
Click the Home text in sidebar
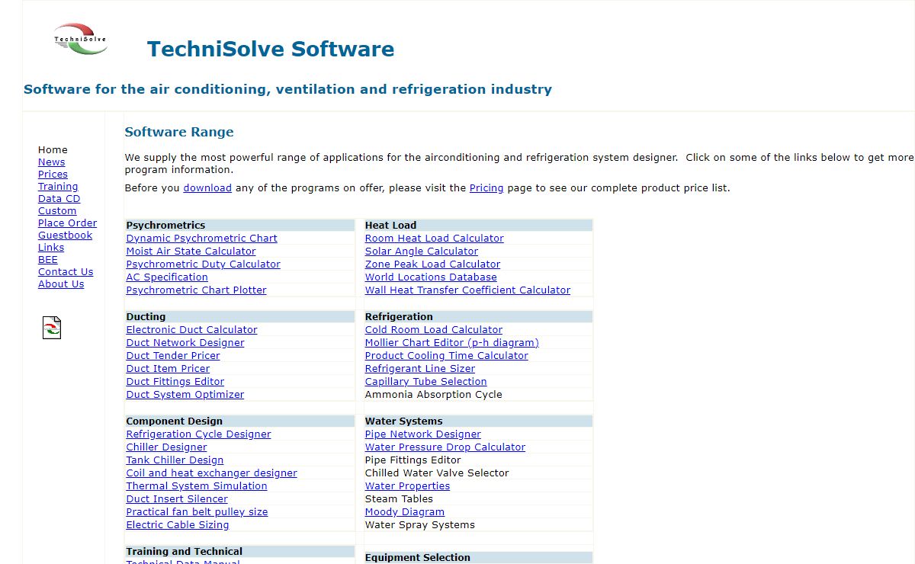coord(53,150)
